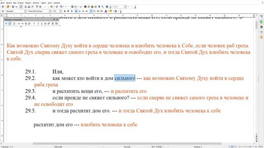Open the Сервис menu
The width and height of the screenshot is (264, 148).
(x=43, y=3)
